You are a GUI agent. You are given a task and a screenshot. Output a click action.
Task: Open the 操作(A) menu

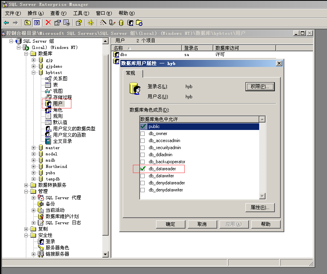(x=36, y=13)
